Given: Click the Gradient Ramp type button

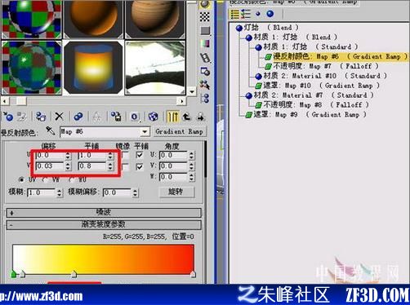Looking at the screenshot, I should point(179,131).
